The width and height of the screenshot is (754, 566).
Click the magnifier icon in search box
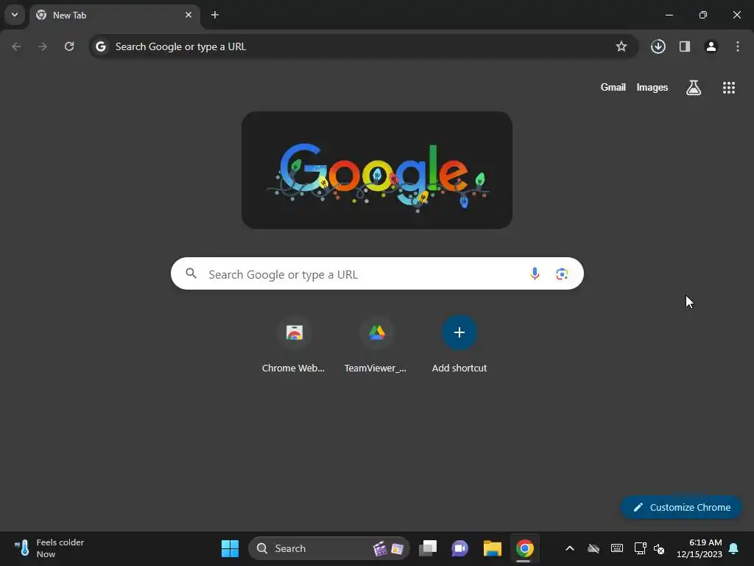tap(191, 273)
